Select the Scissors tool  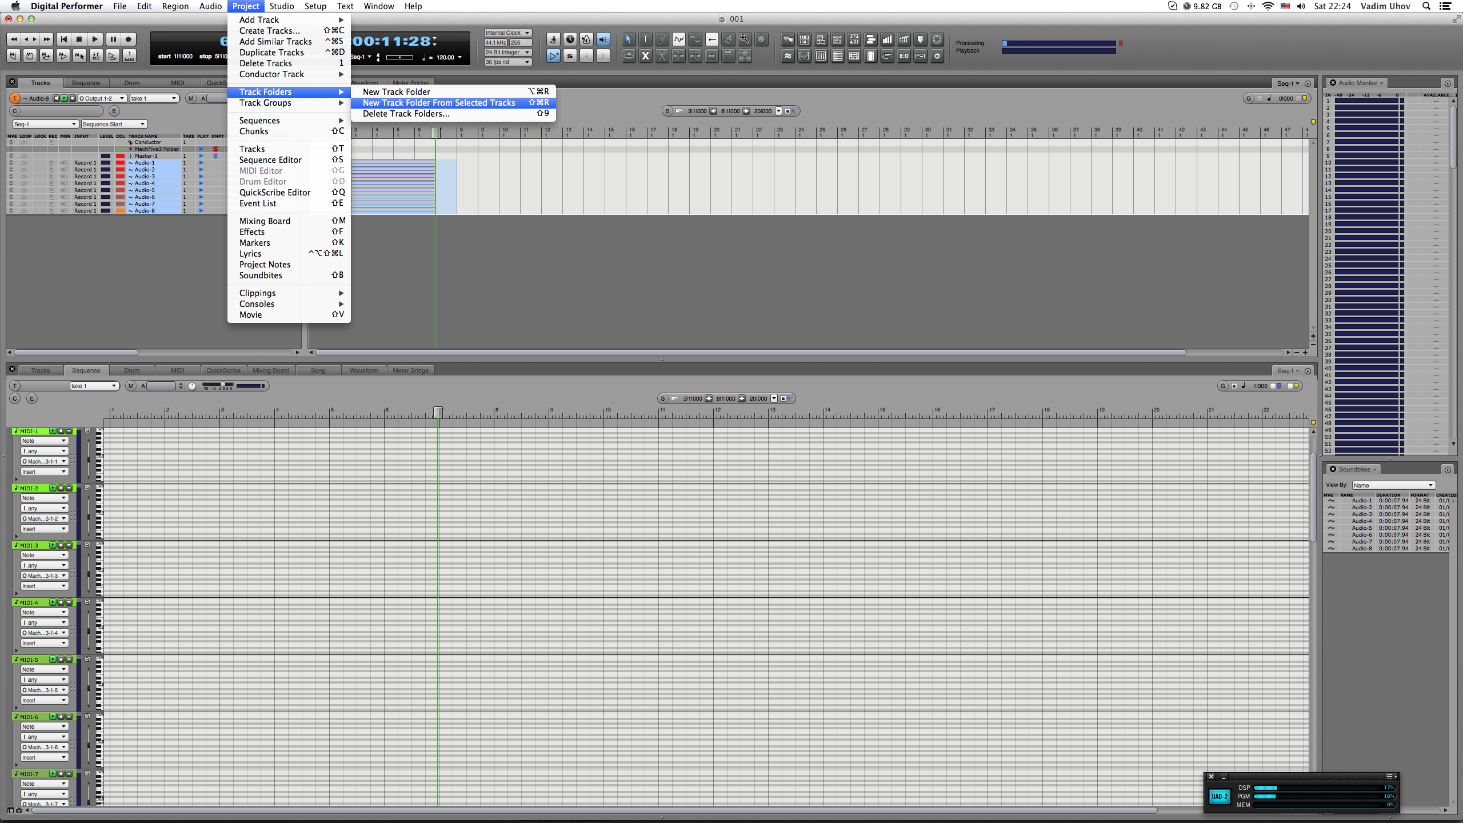tap(661, 56)
